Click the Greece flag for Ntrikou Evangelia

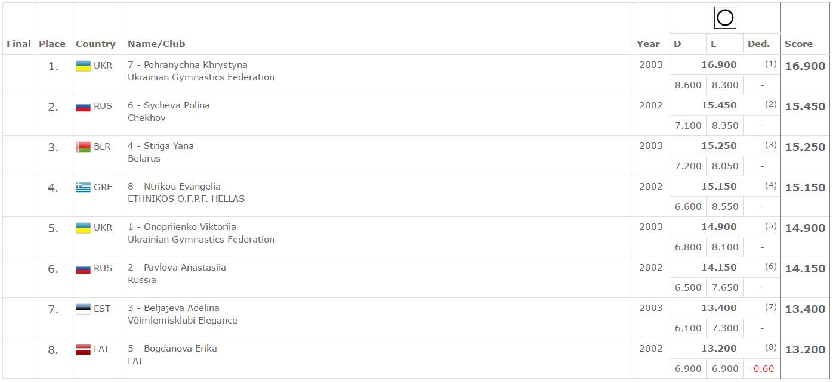click(83, 187)
